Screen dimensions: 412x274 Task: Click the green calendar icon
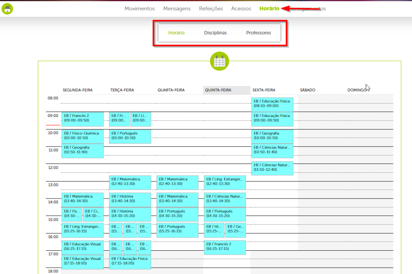pyautogui.click(x=219, y=61)
